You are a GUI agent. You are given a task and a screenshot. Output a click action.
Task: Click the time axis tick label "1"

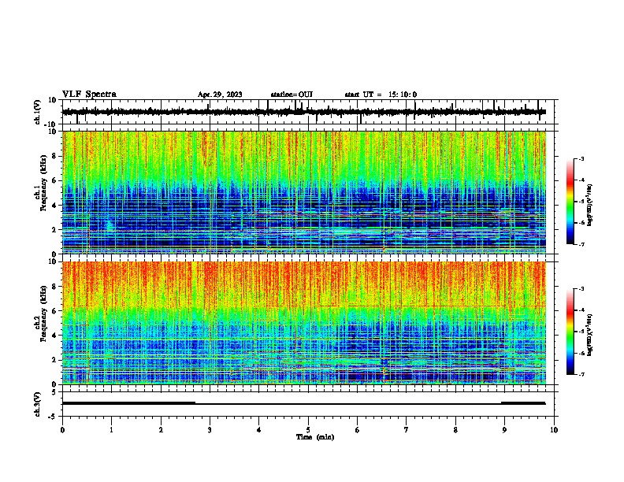point(111,430)
